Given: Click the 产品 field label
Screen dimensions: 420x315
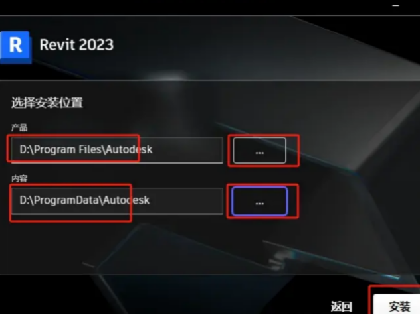Looking at the screenshot, I should point(19,127).
